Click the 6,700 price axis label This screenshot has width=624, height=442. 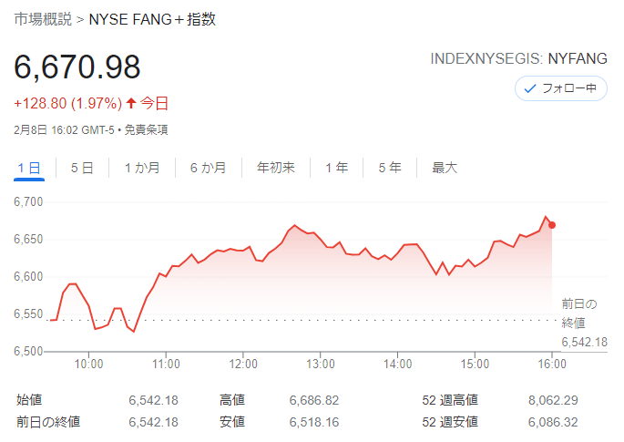point(28,202)
